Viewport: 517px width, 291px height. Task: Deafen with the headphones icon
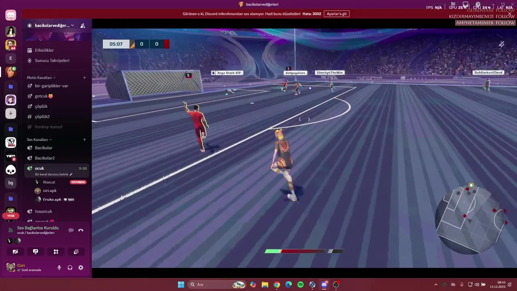click(x=70, y=268)
